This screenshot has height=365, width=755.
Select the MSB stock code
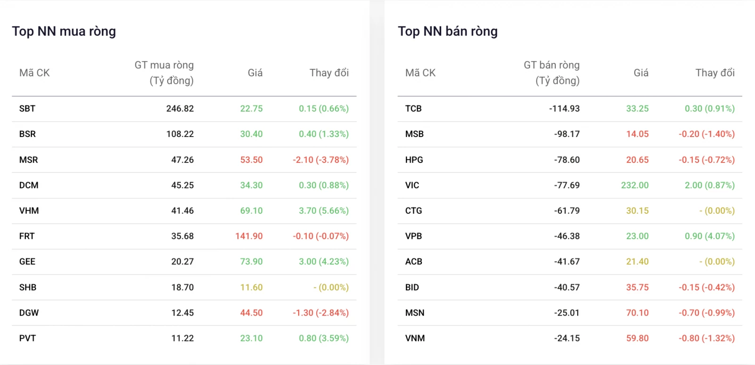click(414, 134)
